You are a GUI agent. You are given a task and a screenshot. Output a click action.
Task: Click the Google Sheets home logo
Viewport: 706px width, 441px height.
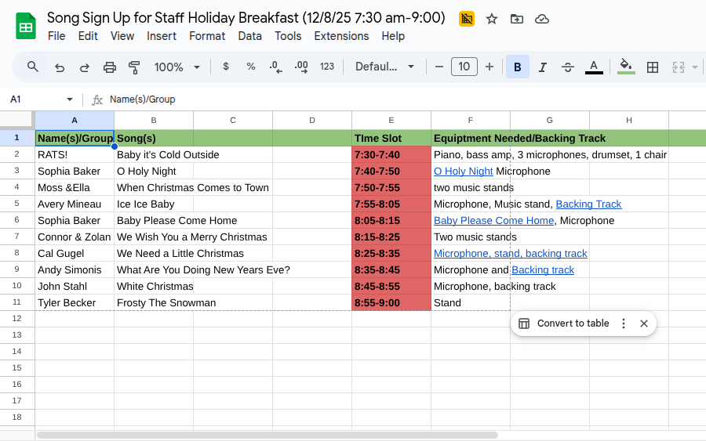26,26
